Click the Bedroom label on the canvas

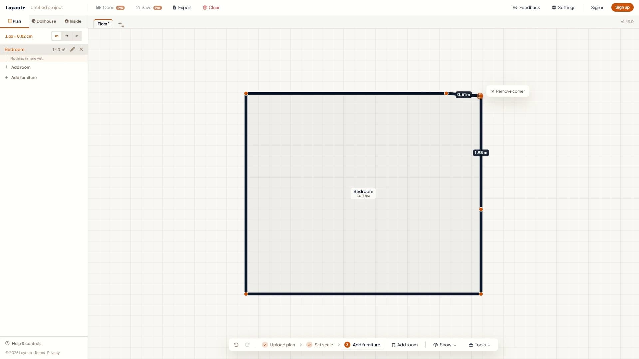[x=363, y=193]
